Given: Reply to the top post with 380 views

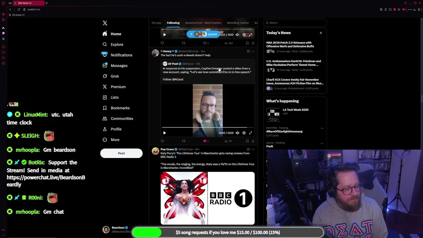Looking at the screenshot, I should click(162, 43).
